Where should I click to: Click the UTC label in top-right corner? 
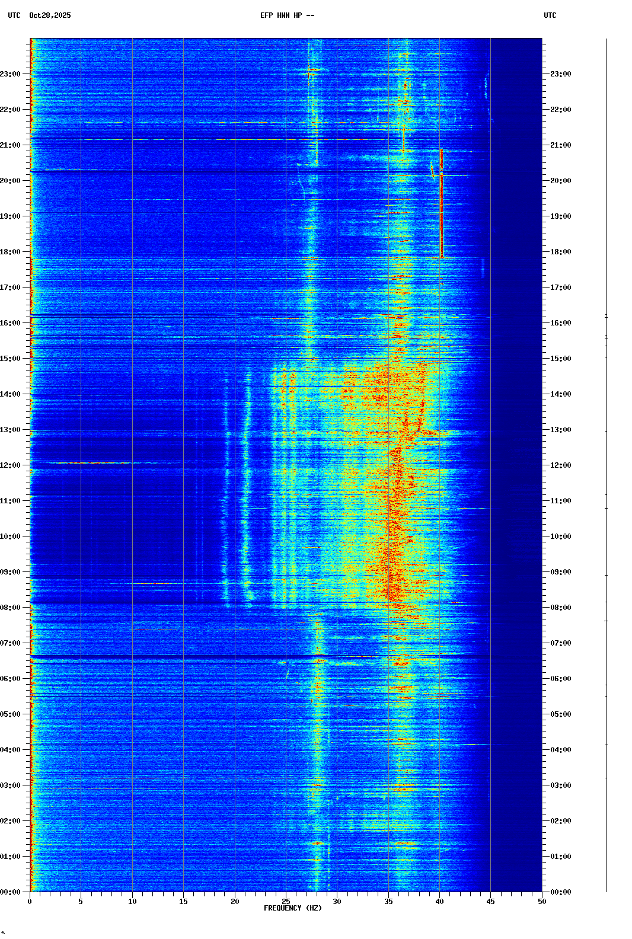pyautogui.click(x=550, y=15)
